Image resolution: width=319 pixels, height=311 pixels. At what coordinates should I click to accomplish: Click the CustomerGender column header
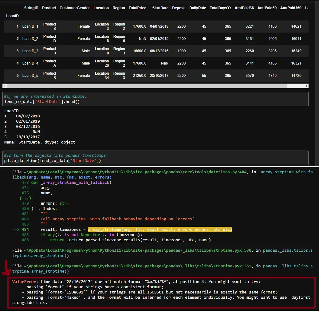(75, 8)
